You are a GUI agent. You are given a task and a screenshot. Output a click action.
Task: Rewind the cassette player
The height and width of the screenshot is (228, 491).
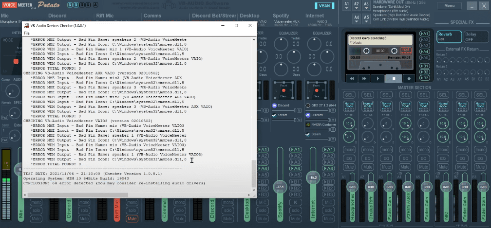coord(351,78)
